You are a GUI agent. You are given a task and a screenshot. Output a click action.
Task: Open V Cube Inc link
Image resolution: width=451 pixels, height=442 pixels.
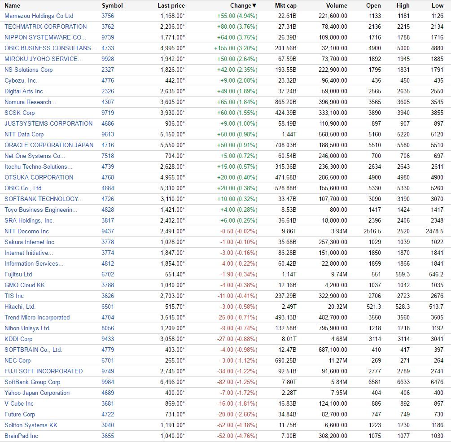[x=19, y=403]
